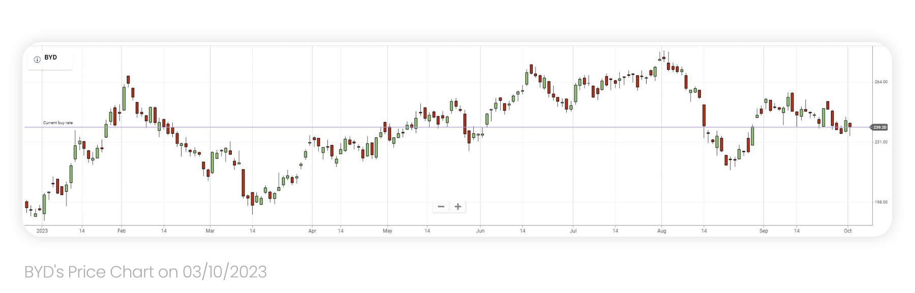This screenshot has height=293, width=915.
Task: Click the 198.00 price axis label
Action: (x=881, y=202)
